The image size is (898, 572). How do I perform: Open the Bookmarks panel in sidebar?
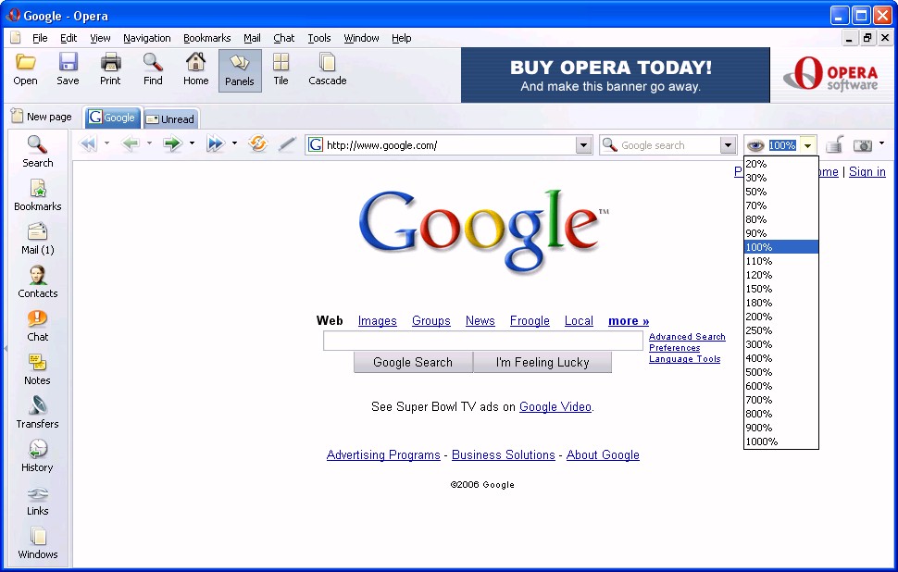point(38,194)
